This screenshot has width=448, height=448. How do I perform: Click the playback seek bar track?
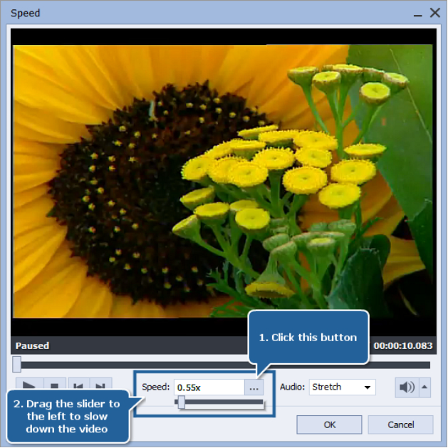pyautogui.click(x=222, y=365)
